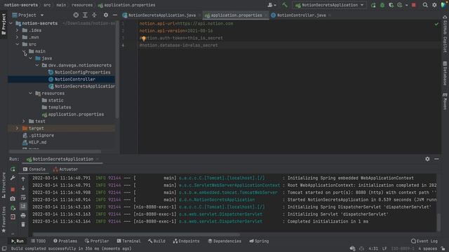Screen dimensions: 449x252
Task: Run with coverage icon in top toolbar
Action: tap(391, 5)
